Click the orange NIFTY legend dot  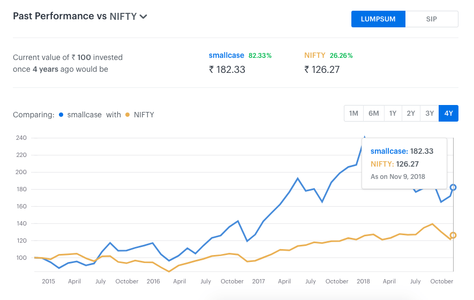127,115
